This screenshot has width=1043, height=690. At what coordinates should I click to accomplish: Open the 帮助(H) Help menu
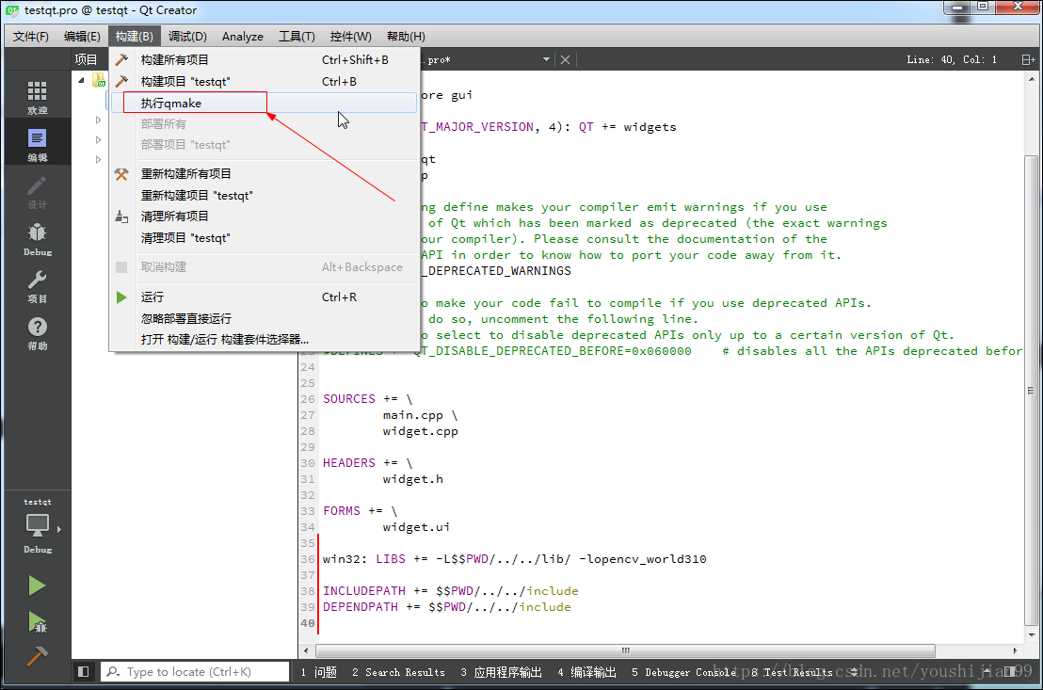pos(406,37)
